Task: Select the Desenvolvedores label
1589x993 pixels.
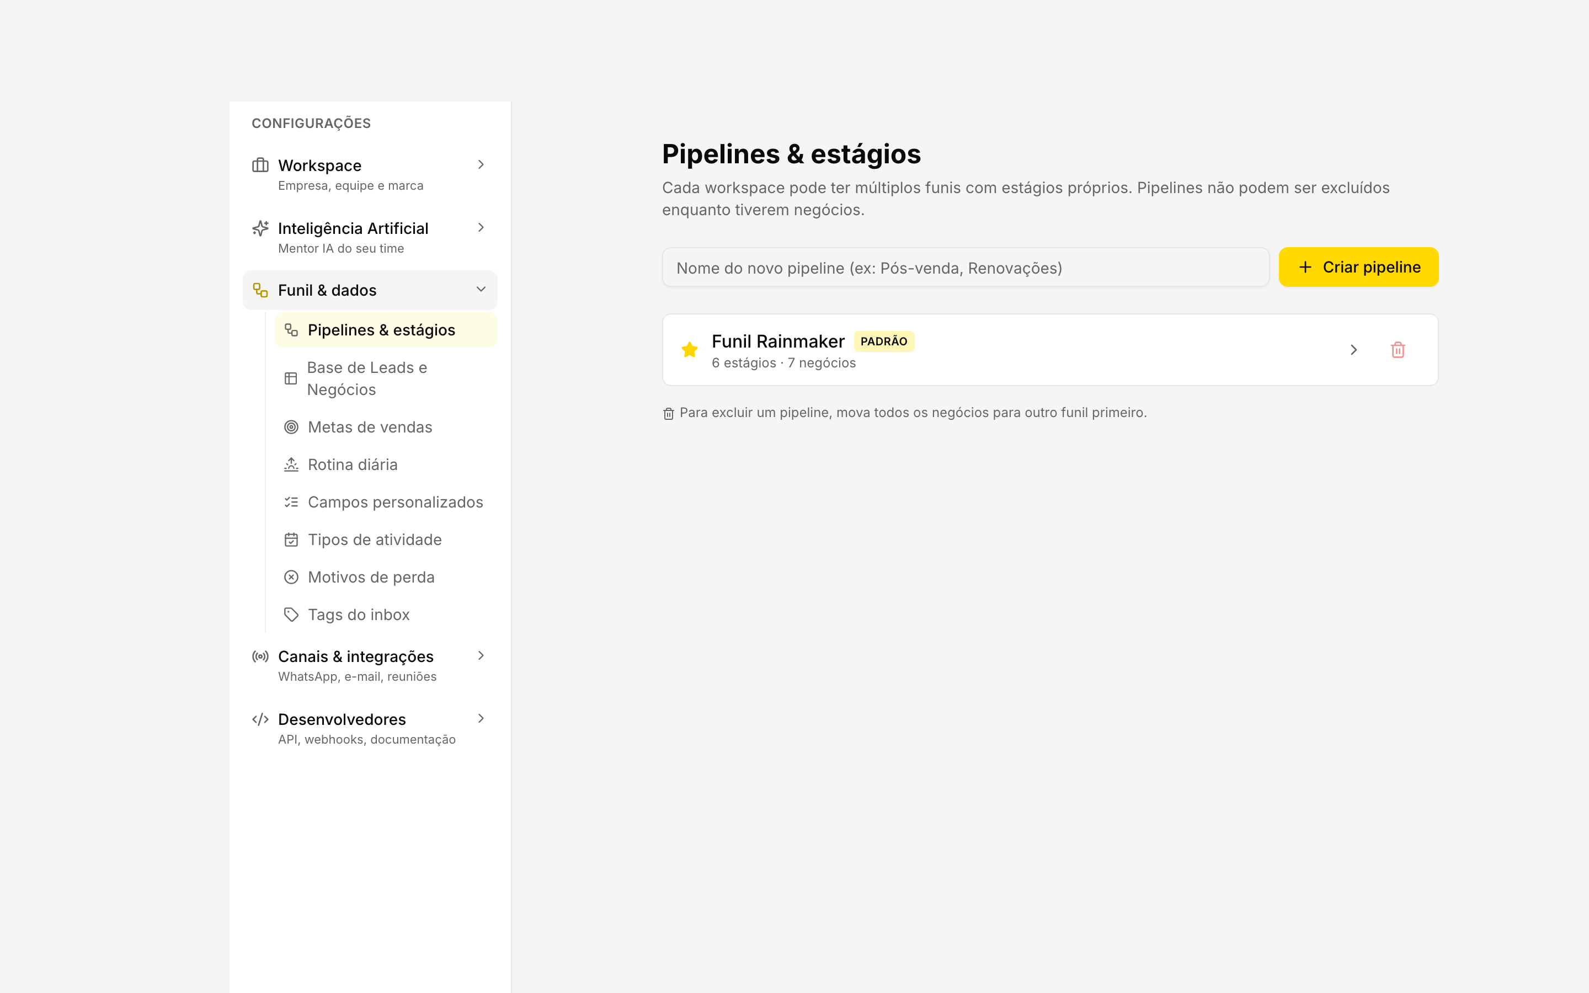Action: coord(342,719)
